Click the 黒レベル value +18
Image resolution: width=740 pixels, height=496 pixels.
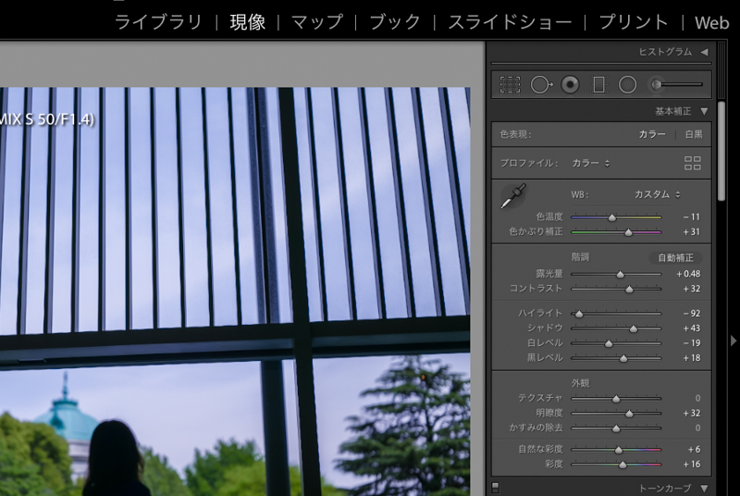click(691, 358)
